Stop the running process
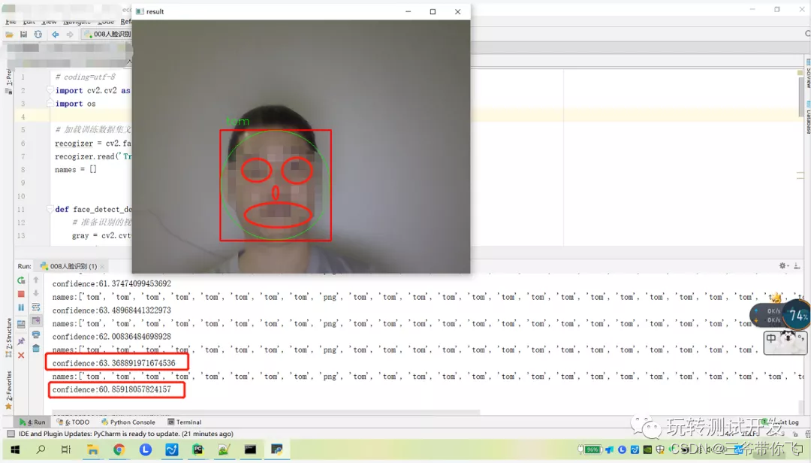 pos(21,294)
